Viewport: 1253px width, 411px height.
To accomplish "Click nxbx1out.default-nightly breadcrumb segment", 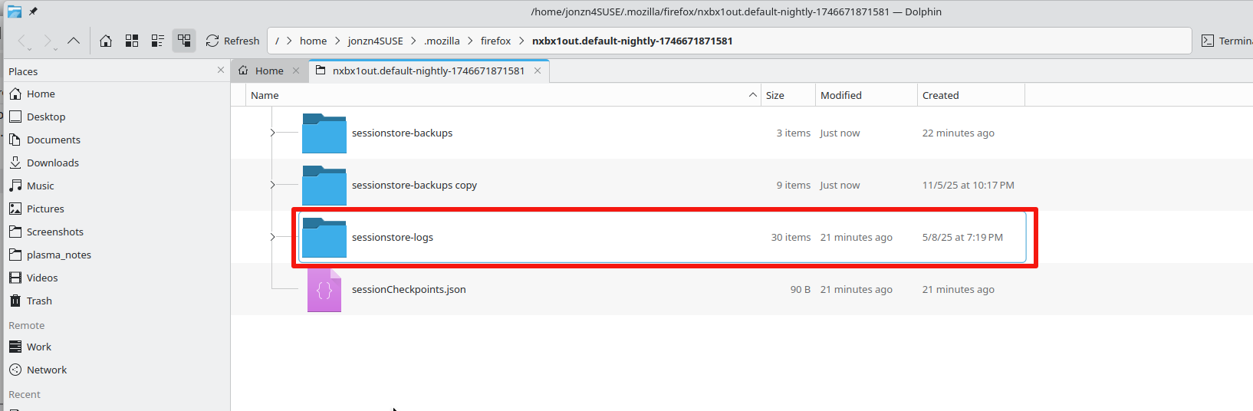I will point(632,41).
